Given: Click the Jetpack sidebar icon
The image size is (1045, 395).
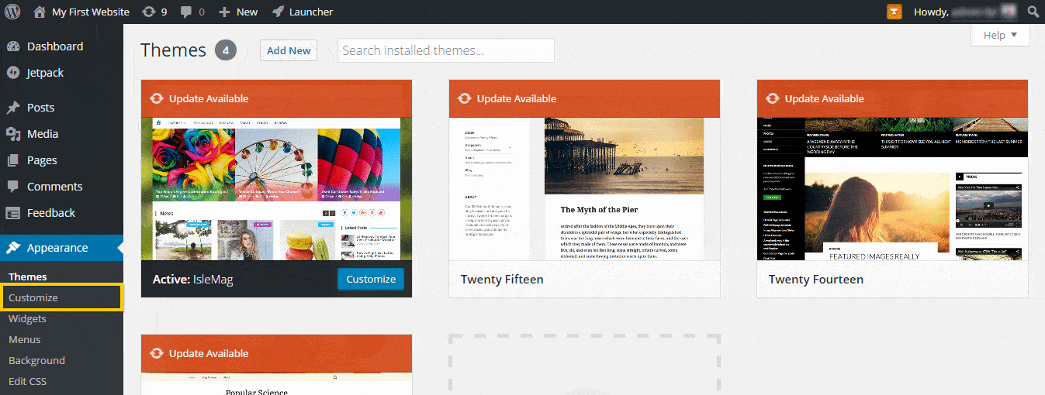Looking at the screenshot, I should tap(12, 73).
